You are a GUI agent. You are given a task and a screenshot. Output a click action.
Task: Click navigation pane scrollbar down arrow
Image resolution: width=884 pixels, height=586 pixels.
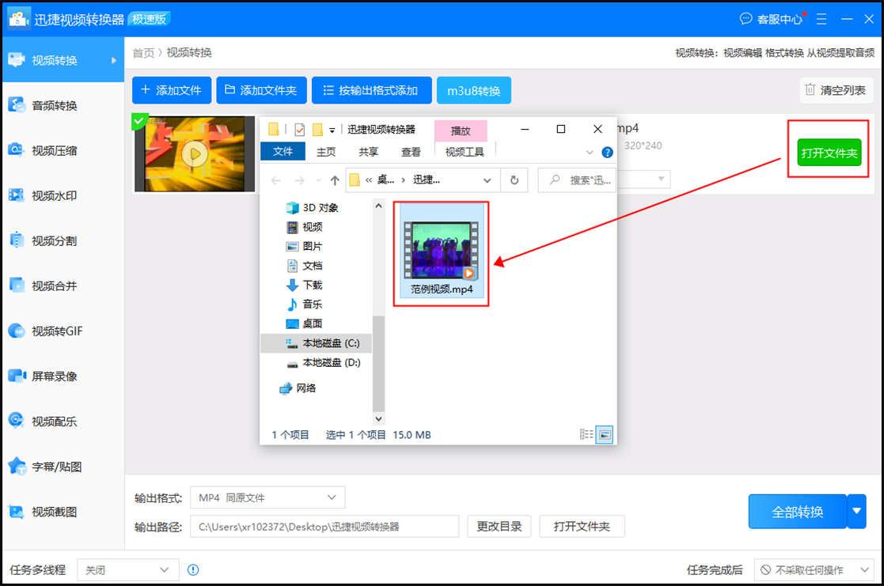coord(378,418)
